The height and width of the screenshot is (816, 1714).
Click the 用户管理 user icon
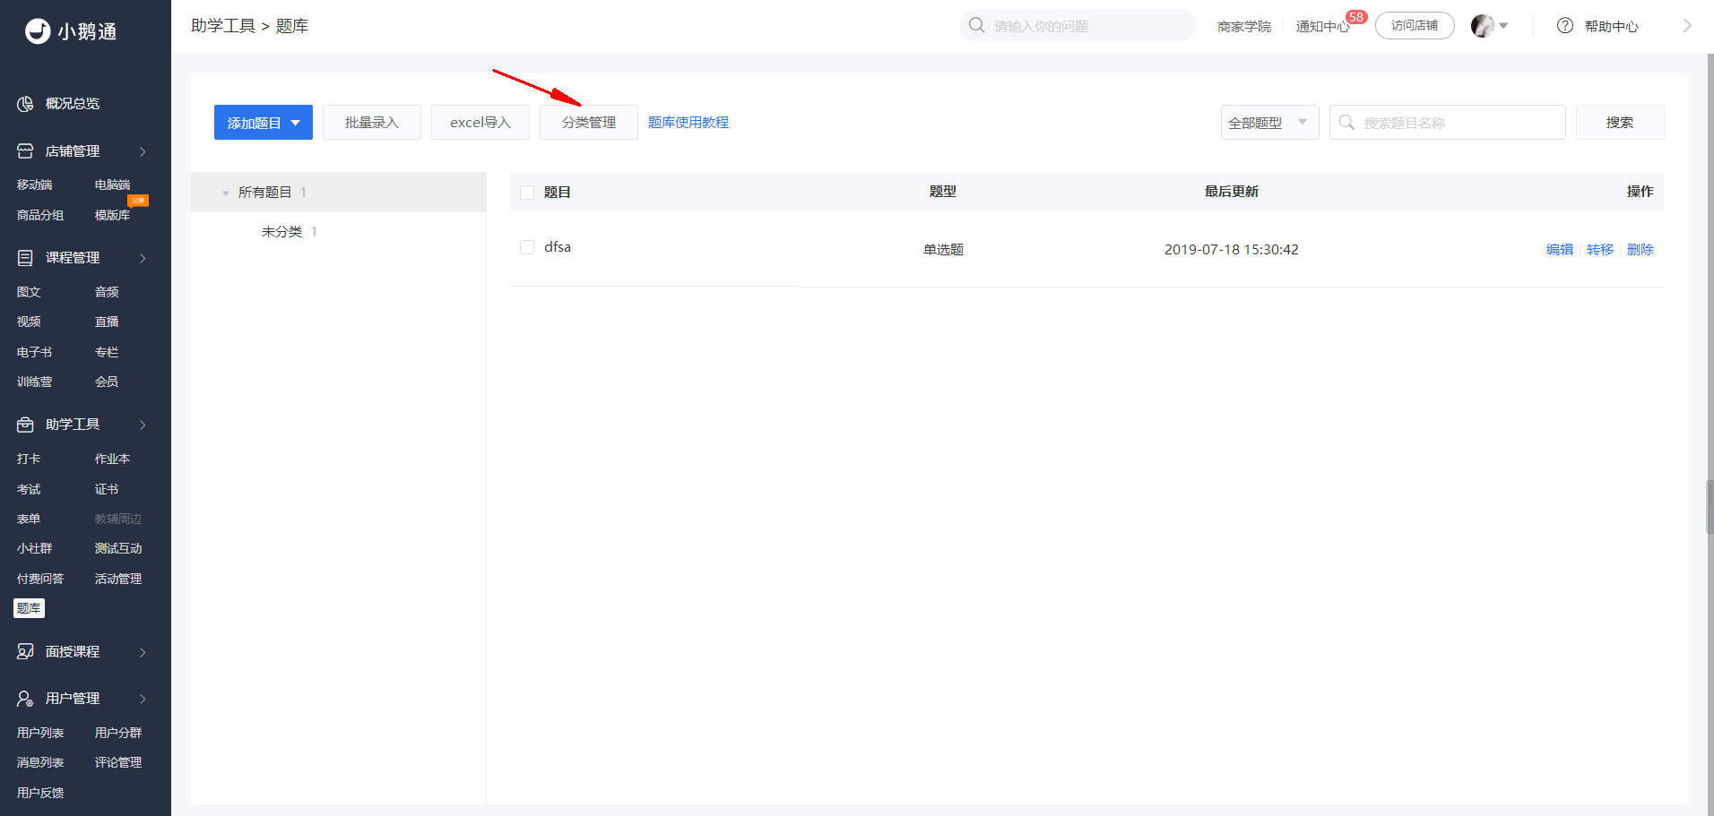pos(25,699)
